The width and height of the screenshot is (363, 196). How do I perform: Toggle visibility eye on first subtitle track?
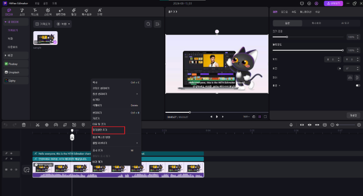(x=11, y=153)
